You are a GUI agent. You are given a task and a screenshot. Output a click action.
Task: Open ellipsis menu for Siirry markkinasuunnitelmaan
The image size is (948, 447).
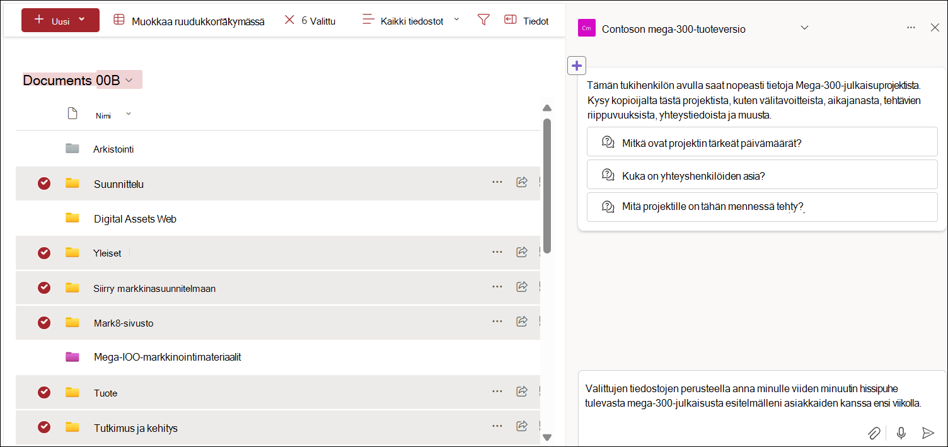[497, 287]
